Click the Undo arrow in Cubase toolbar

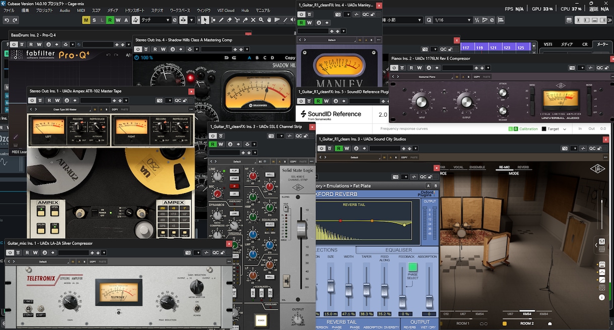pyautogui.click(x=7, y=20)
